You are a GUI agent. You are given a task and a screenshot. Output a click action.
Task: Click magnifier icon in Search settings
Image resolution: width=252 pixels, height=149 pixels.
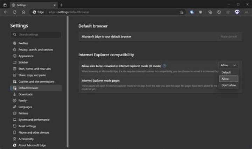(x=15, y=35)
